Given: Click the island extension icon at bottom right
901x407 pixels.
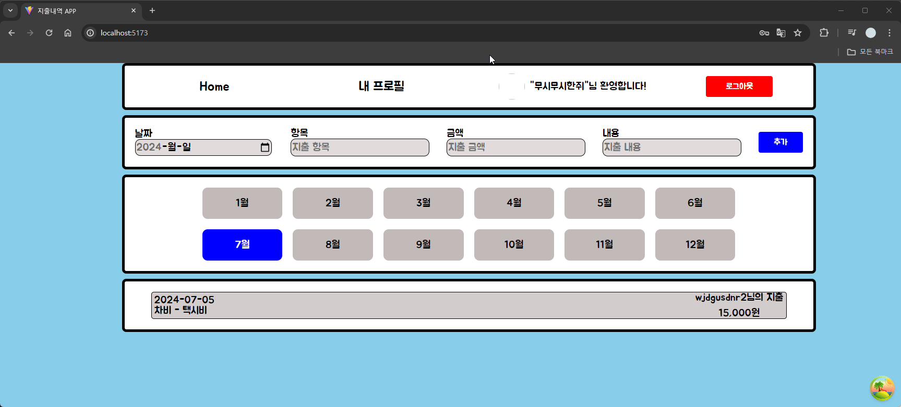Looking at the screenshot, I should [x=882, y=388].
